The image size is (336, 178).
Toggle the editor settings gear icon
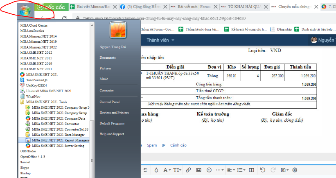pos(295,170)
